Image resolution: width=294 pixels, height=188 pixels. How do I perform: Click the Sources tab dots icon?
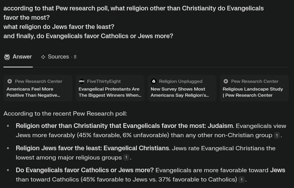[43, 57]
